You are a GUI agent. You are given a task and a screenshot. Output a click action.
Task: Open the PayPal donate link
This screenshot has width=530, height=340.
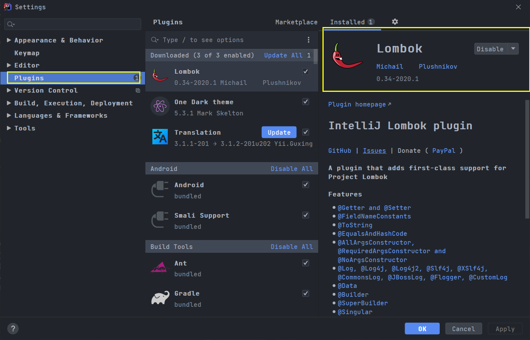444,151
